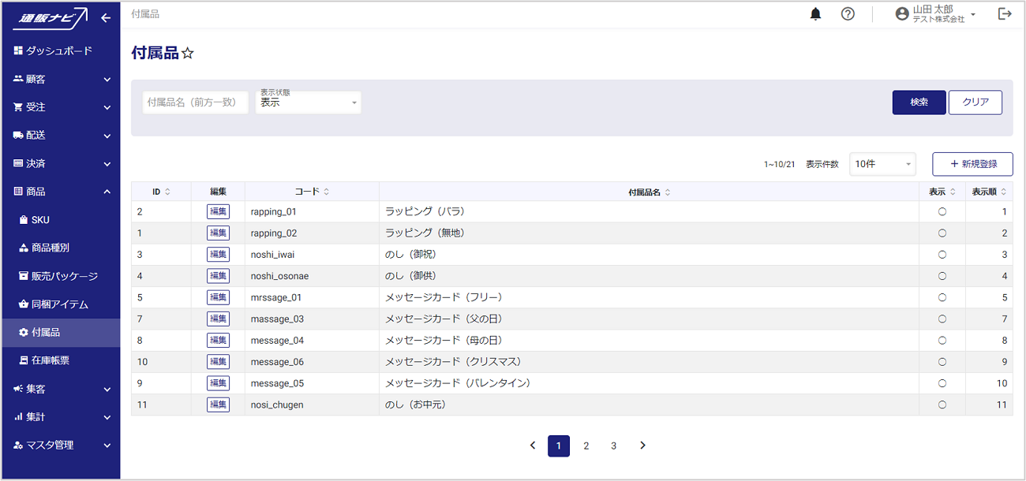This screenshot has width=1026, height=481.
Task: Open SKU in the sidebar
Action: pos(40,220)
